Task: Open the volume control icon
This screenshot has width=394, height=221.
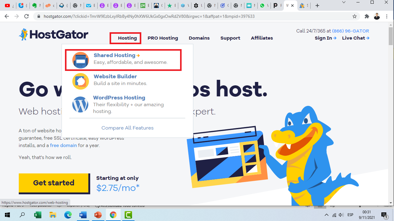Action: point(341,215)
